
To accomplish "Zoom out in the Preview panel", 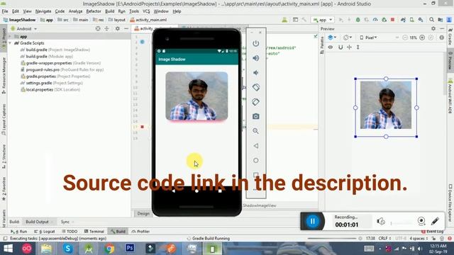I will 405,38.
